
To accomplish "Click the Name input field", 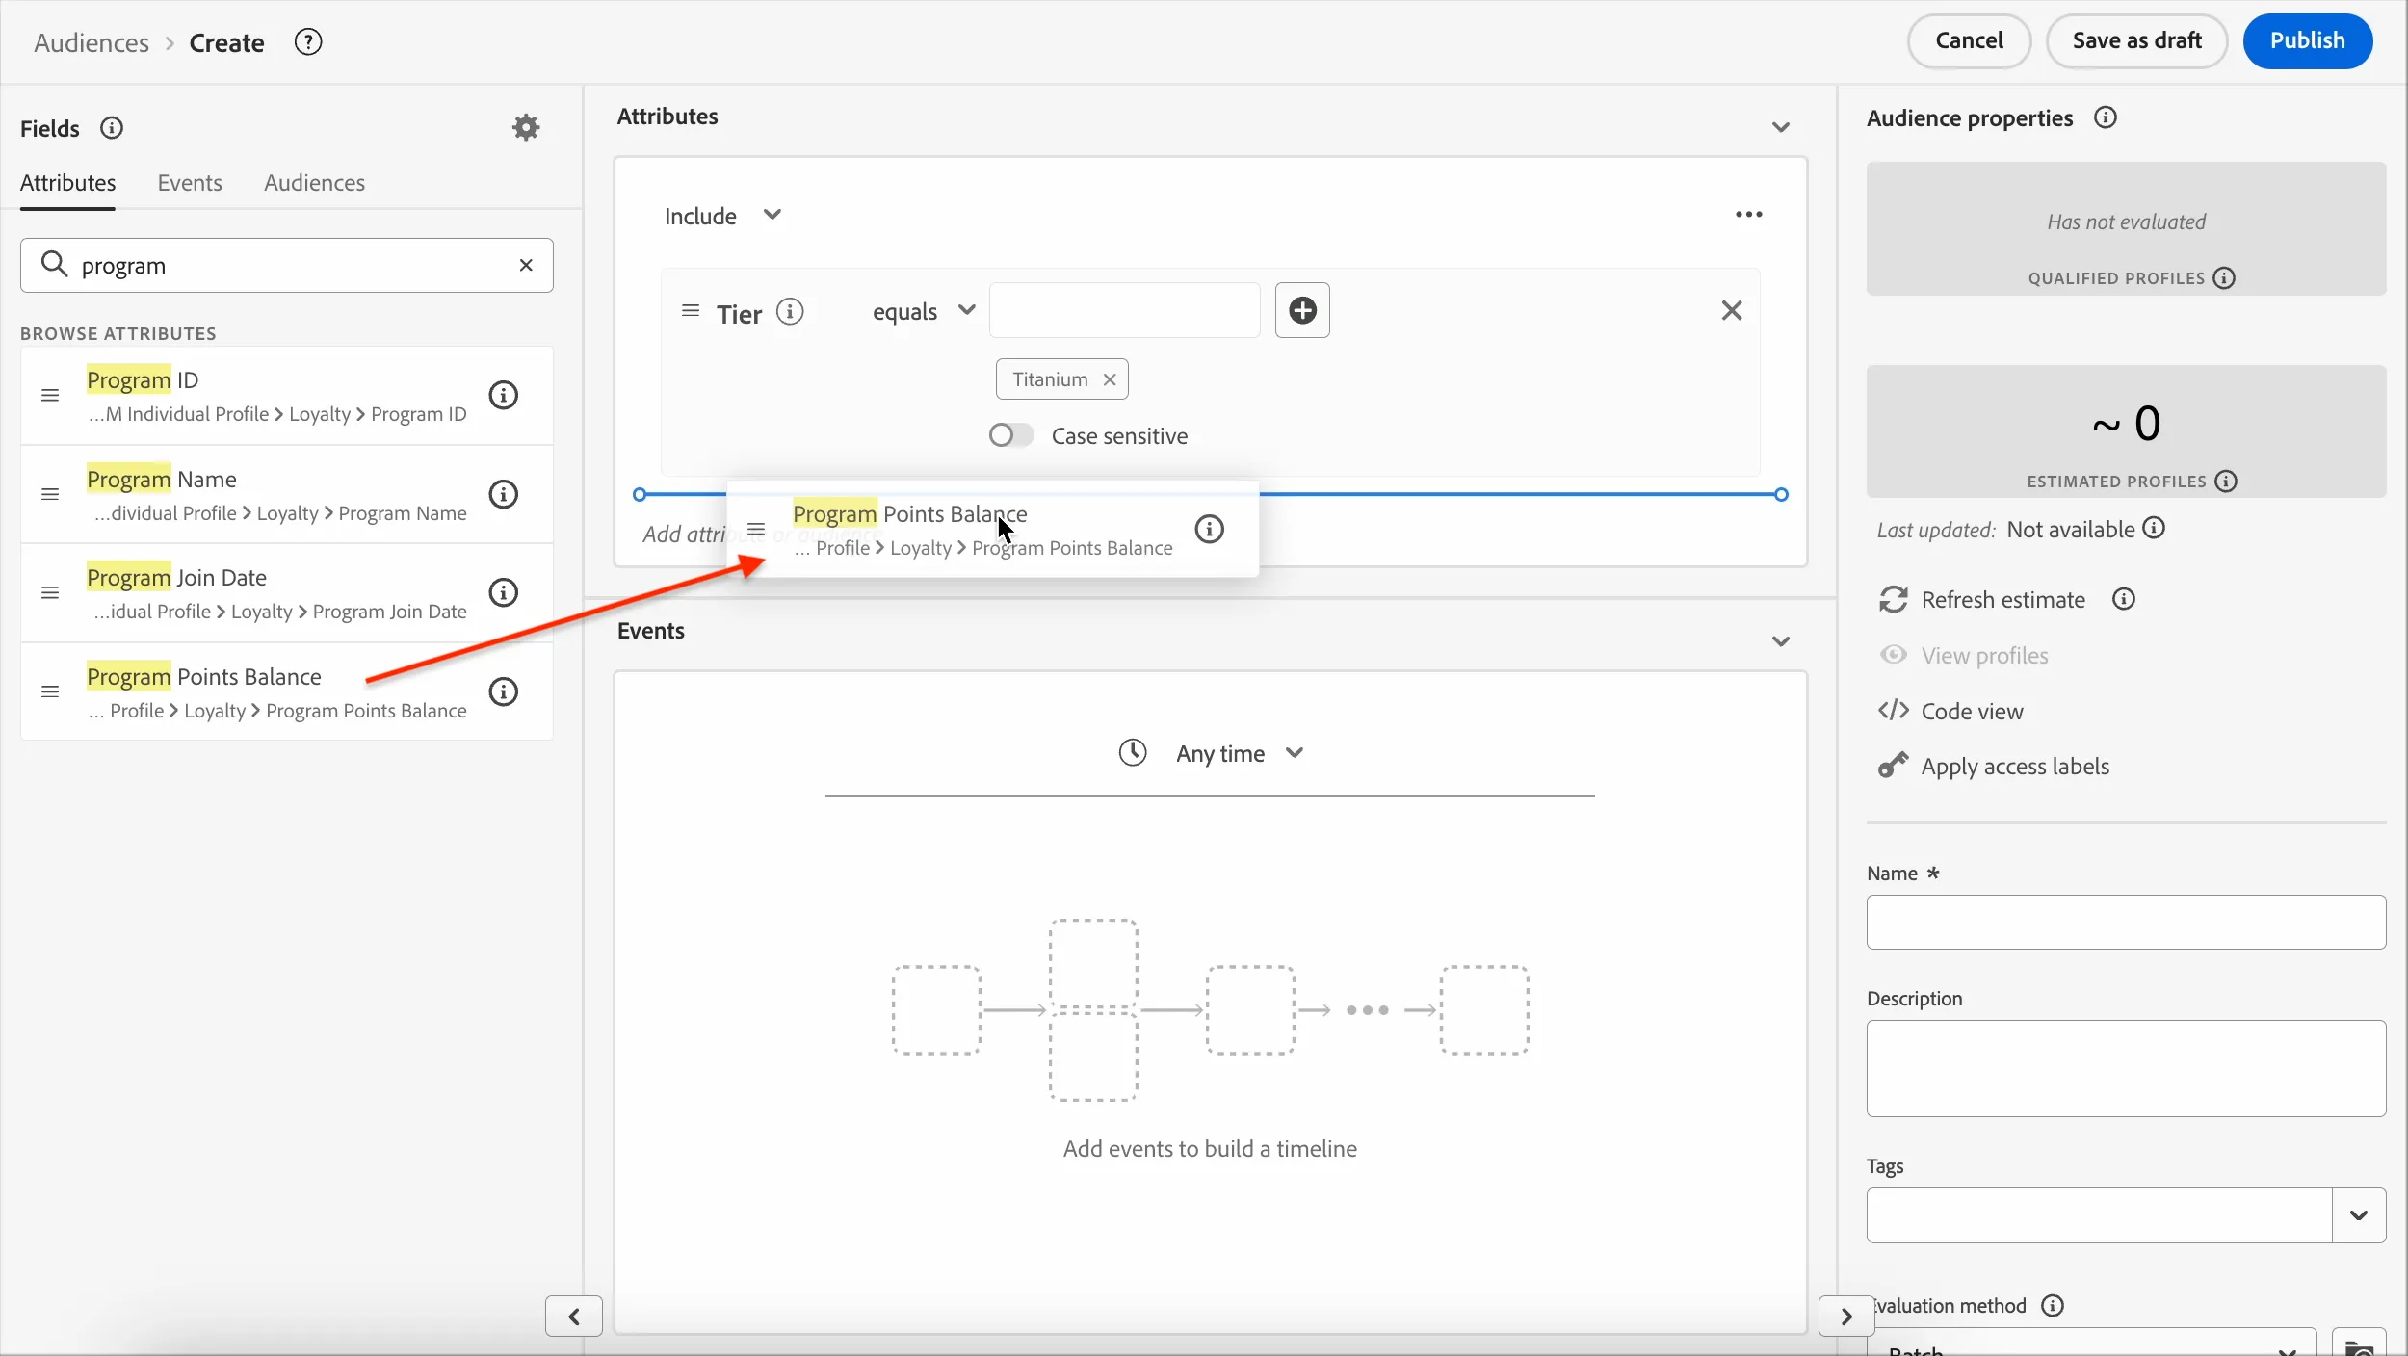I will [x=2126, y=923].
